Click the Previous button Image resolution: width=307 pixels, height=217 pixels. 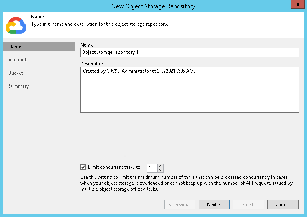[x=179, y=205]
